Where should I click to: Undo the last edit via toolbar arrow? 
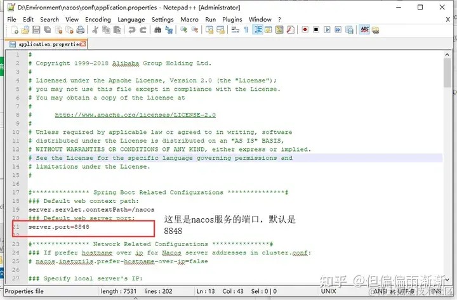tap(132, 30)
